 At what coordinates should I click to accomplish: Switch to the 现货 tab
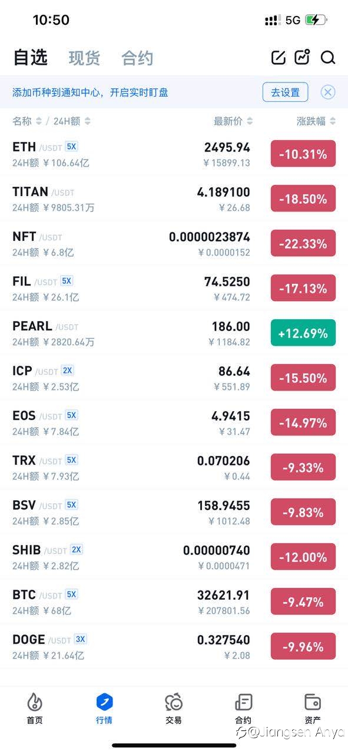[x=84, y=58]
